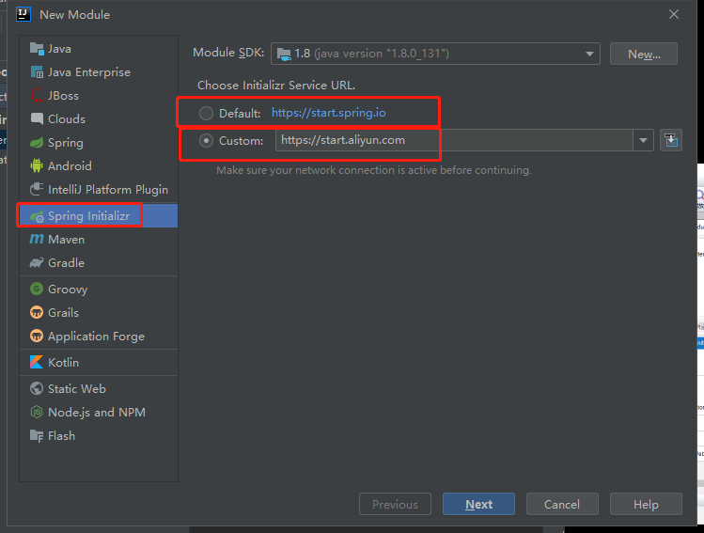This screenshot has height=533, width=704.
Task: Select the Android label text
Action: (x=70, y=166)
